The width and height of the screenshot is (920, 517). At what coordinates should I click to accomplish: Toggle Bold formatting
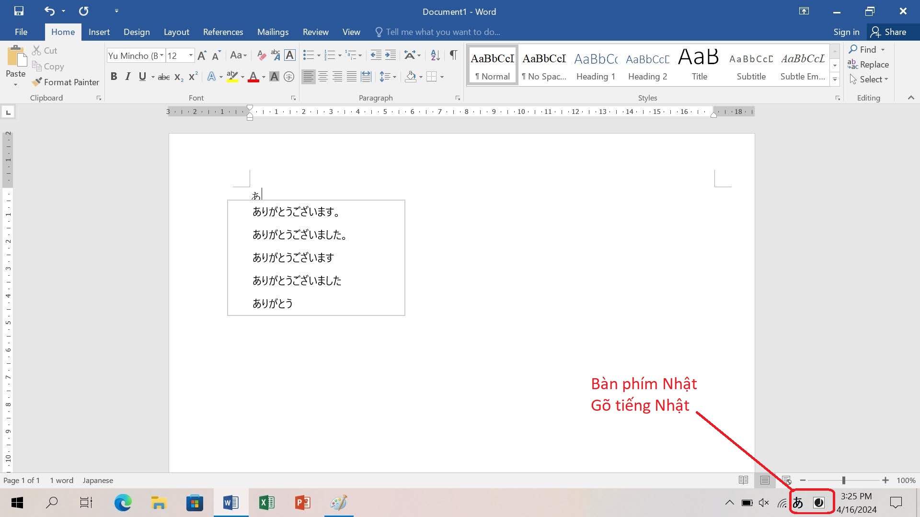[114, 77]
